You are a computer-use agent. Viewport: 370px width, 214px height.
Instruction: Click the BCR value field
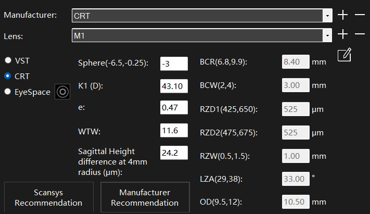296,62
